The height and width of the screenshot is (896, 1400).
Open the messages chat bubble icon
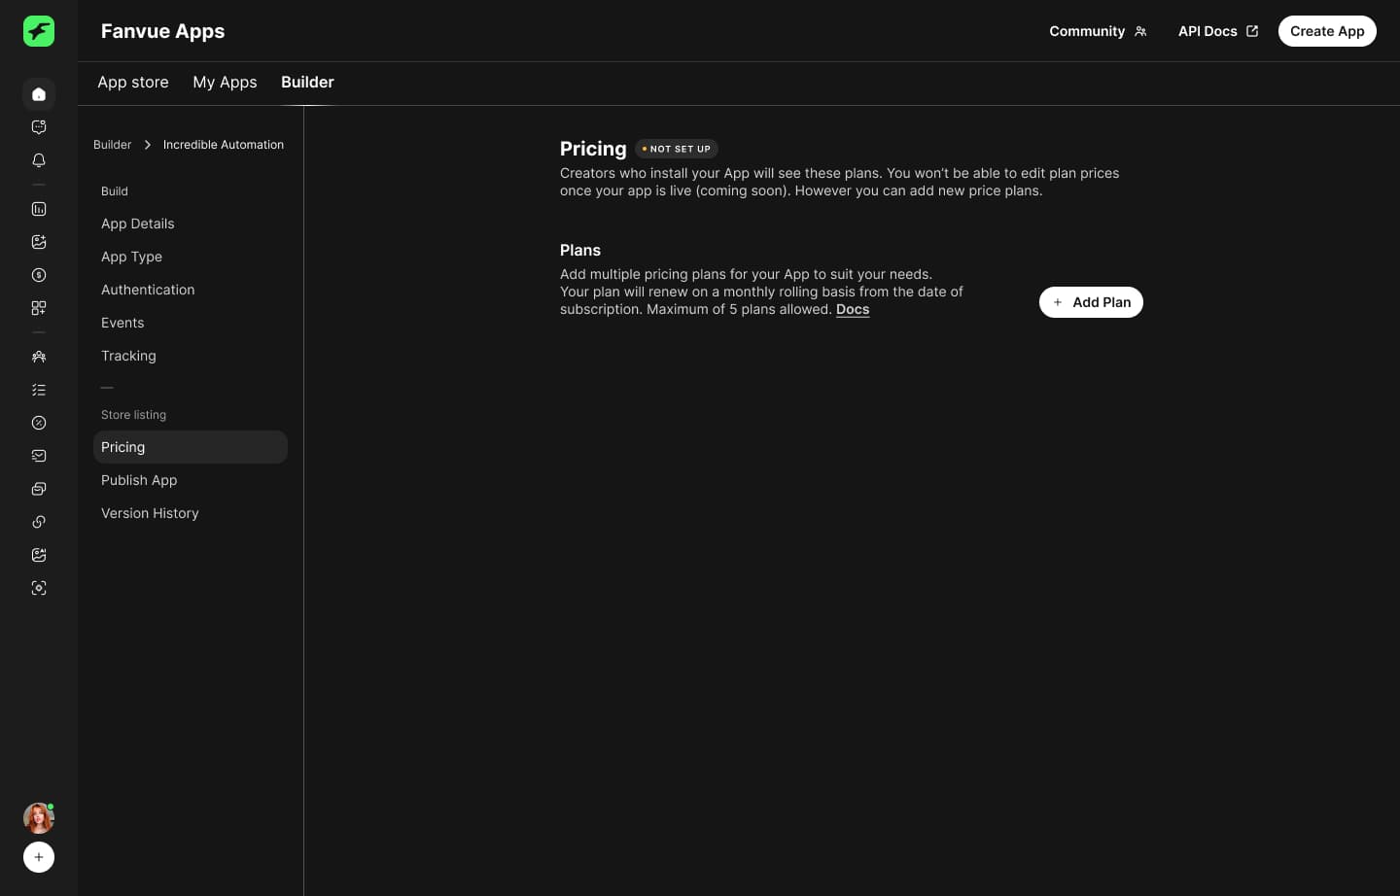click(39, 127)
